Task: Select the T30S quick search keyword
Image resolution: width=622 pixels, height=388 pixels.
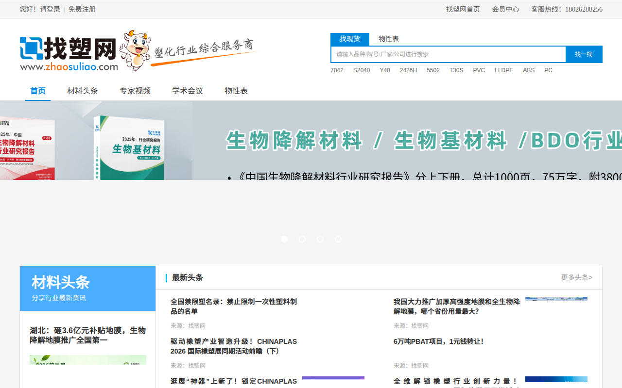Action: (456, 70)
